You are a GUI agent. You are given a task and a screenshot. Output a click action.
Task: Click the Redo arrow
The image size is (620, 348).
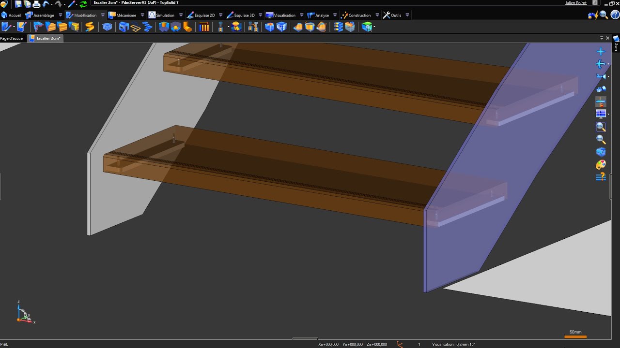(58, 4)
